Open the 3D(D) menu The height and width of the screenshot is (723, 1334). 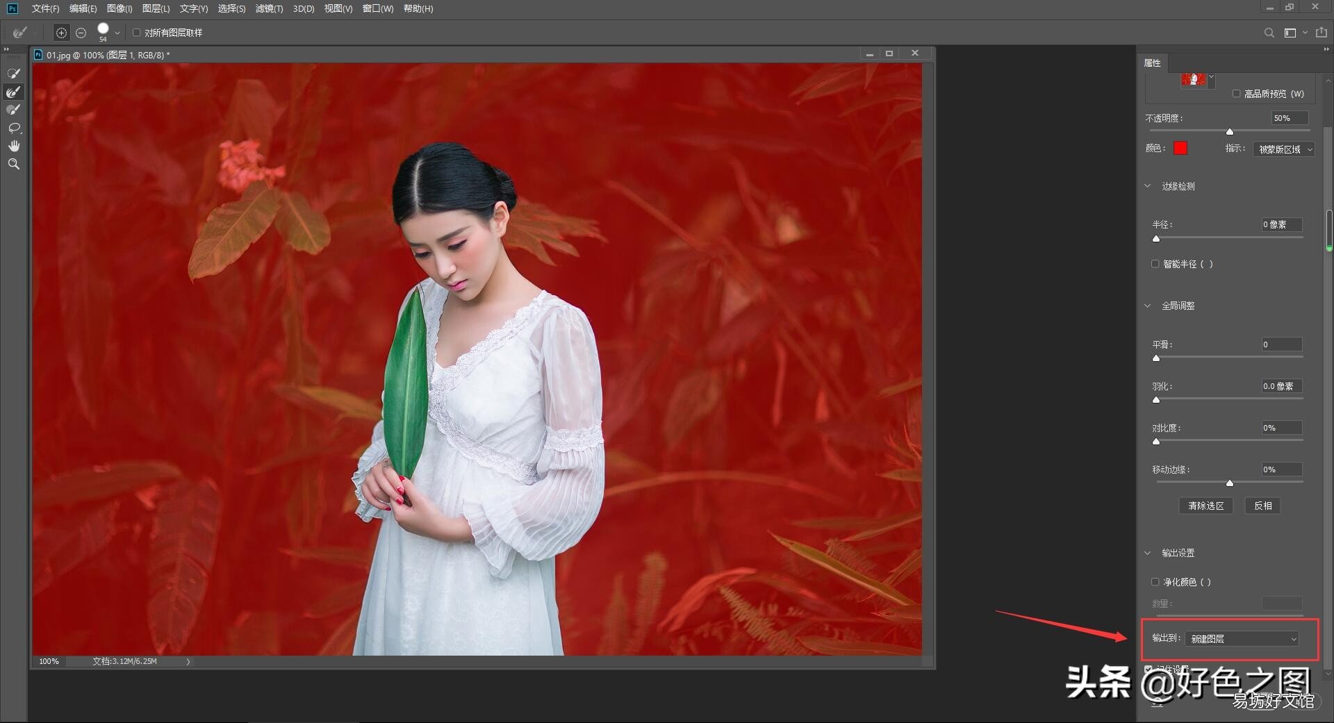click(304, 8)
